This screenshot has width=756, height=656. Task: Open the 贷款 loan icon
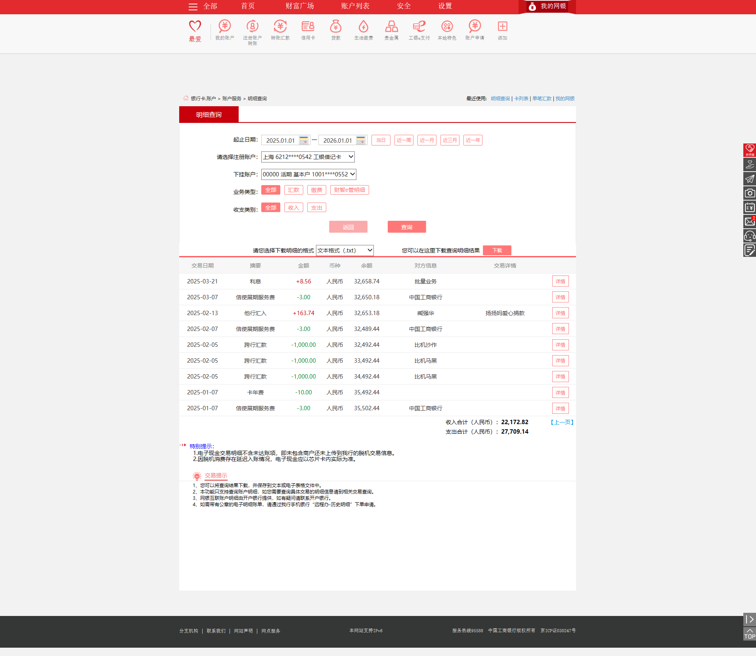[336, 27]
